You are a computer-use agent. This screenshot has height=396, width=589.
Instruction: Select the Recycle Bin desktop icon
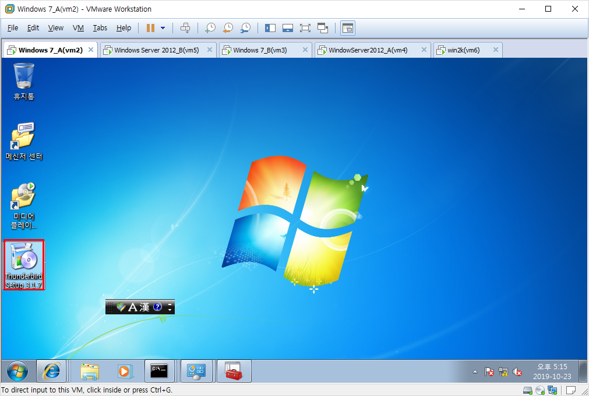24,82
